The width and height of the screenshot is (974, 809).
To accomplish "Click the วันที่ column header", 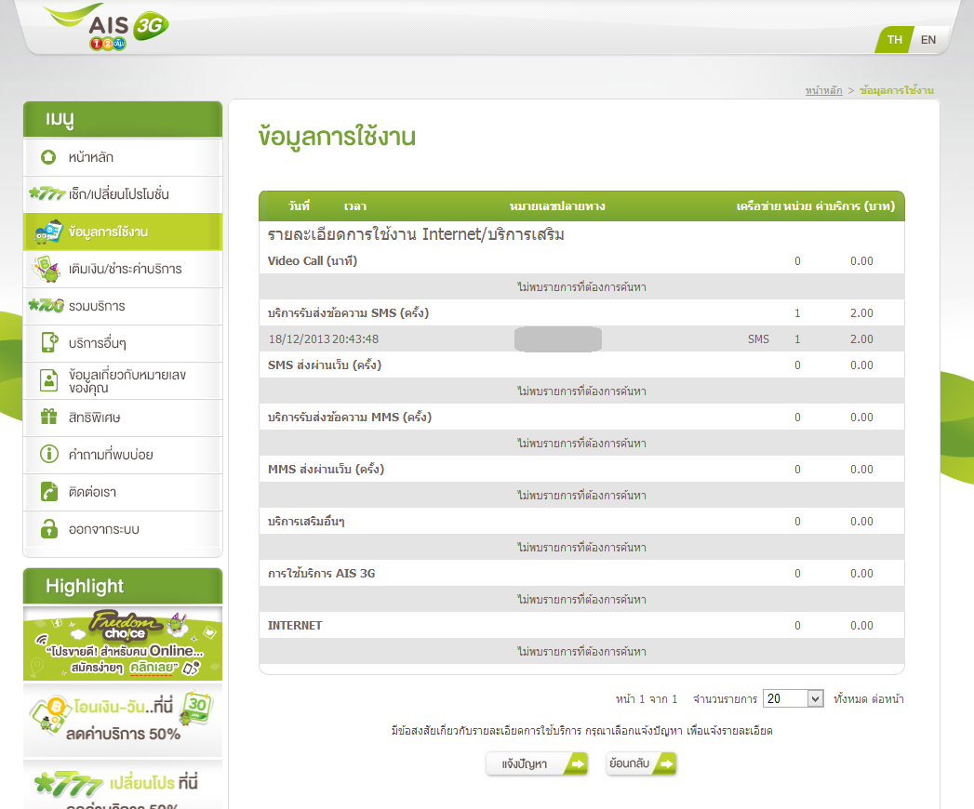I will (300, 206).
